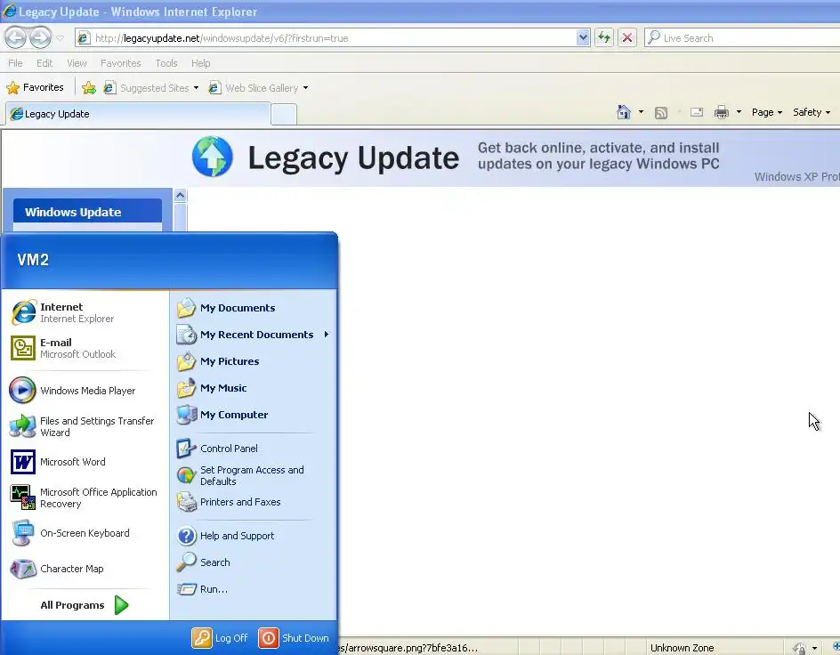Image resolution: width=840 pixels, height=655 pixels.
Task: Click Add to Favorites Bar star icon
Action: (x=89, y=87)
